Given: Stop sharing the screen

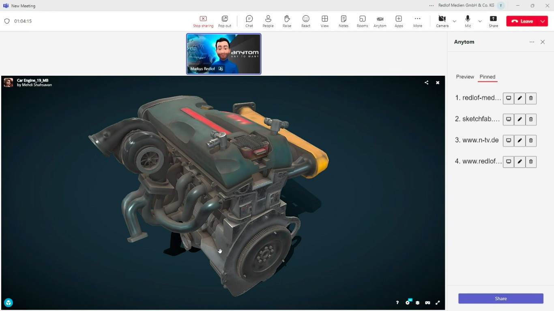Looking at the screenshot, I should pyautogui.click(x=203, y=21).
